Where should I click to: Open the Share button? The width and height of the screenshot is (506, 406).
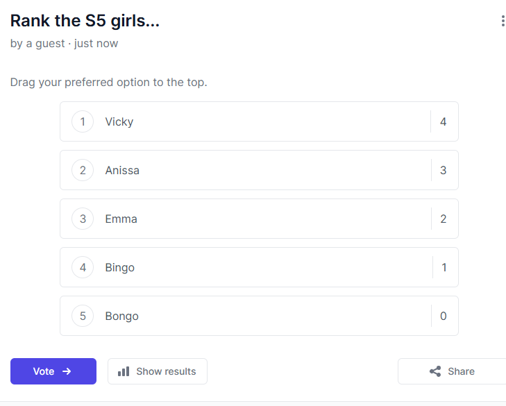click(x=452, y=371)
